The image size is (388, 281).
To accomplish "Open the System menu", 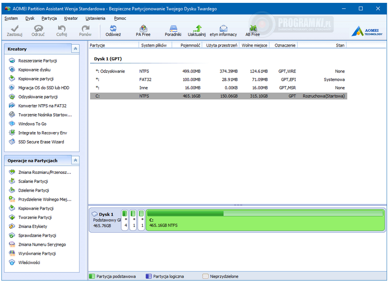I will [x=11, y=18].
